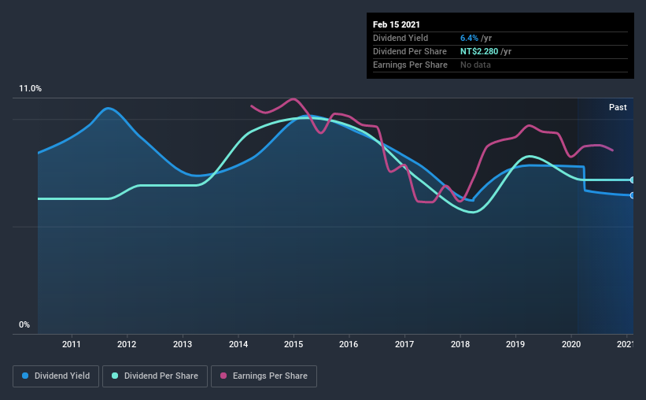The height and width of the screenshot is (400, 646).
Task: Select the 2015 axis label
Action: [293, 344]
